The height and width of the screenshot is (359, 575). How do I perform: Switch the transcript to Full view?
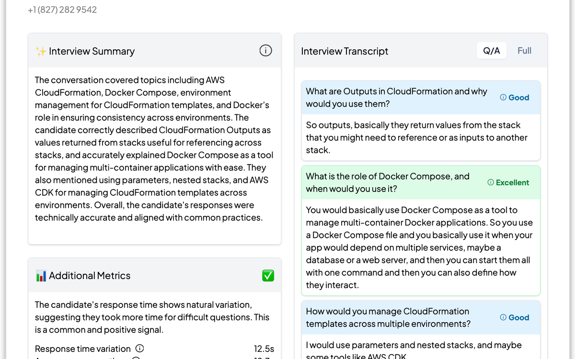click(x=524, y=51)
